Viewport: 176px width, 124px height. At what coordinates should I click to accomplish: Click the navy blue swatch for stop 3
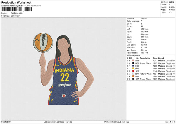coord(133,66)
